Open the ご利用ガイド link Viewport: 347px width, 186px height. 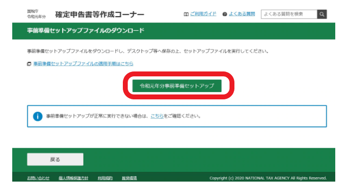point(203,14)
